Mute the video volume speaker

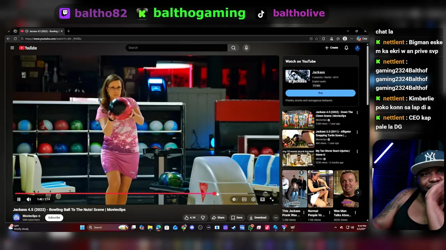pyautogui.click(x=29, y=199)
